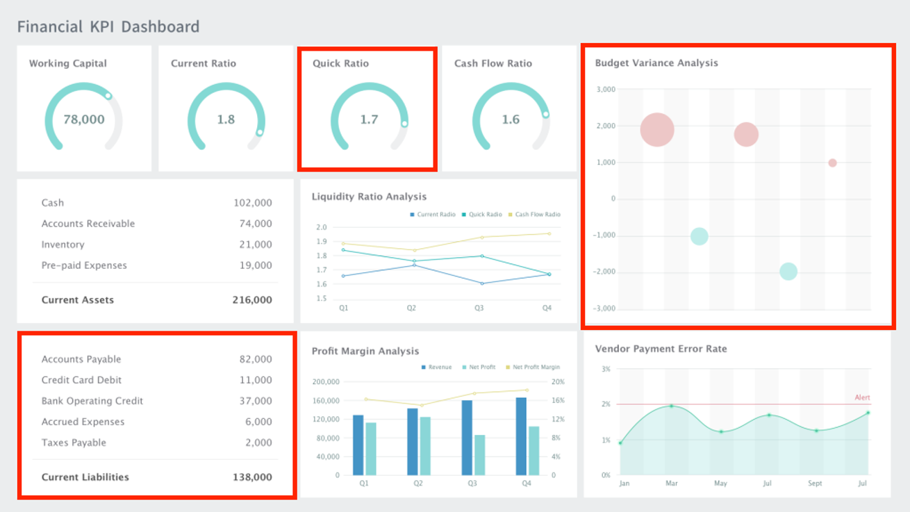Click the Current Liabilities total row
Viewport: 910px width, 512px height.
(x=157, y=477)
